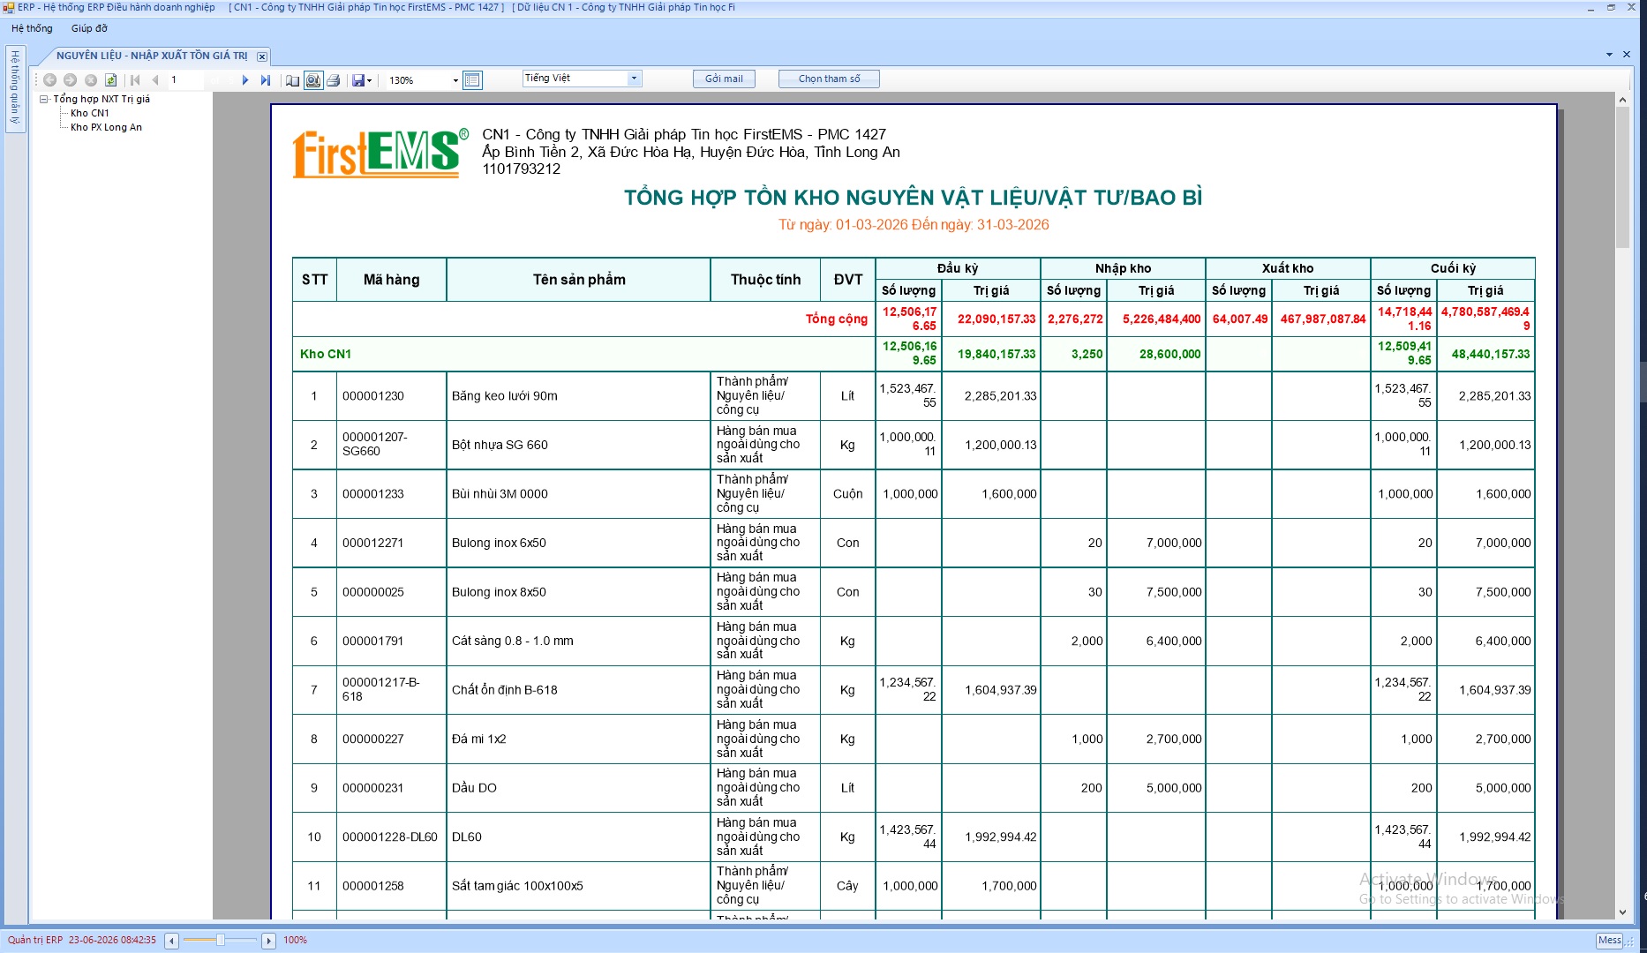The height and width of the screenshot is (953, 1647).
Task: Click the page layout icon next to zoom
Action: tap(472, 80)
